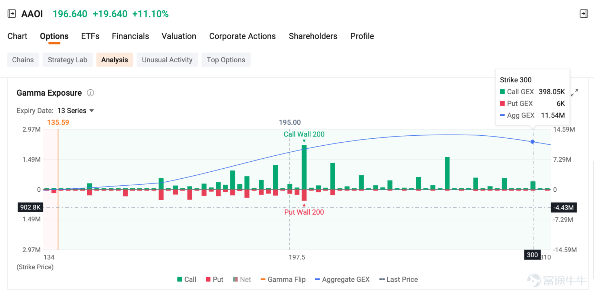Expand Gamma Exposure chart to fullscreen
This screenshot has height=294, width=594.
tap(575, 93)
